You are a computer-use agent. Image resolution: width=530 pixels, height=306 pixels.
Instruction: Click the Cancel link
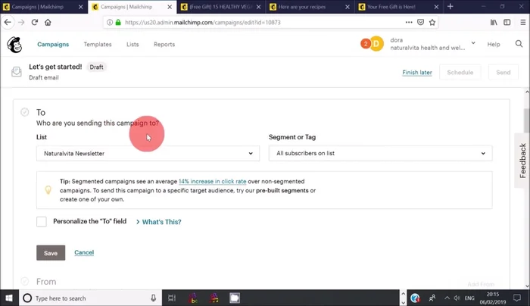[84, 252]
